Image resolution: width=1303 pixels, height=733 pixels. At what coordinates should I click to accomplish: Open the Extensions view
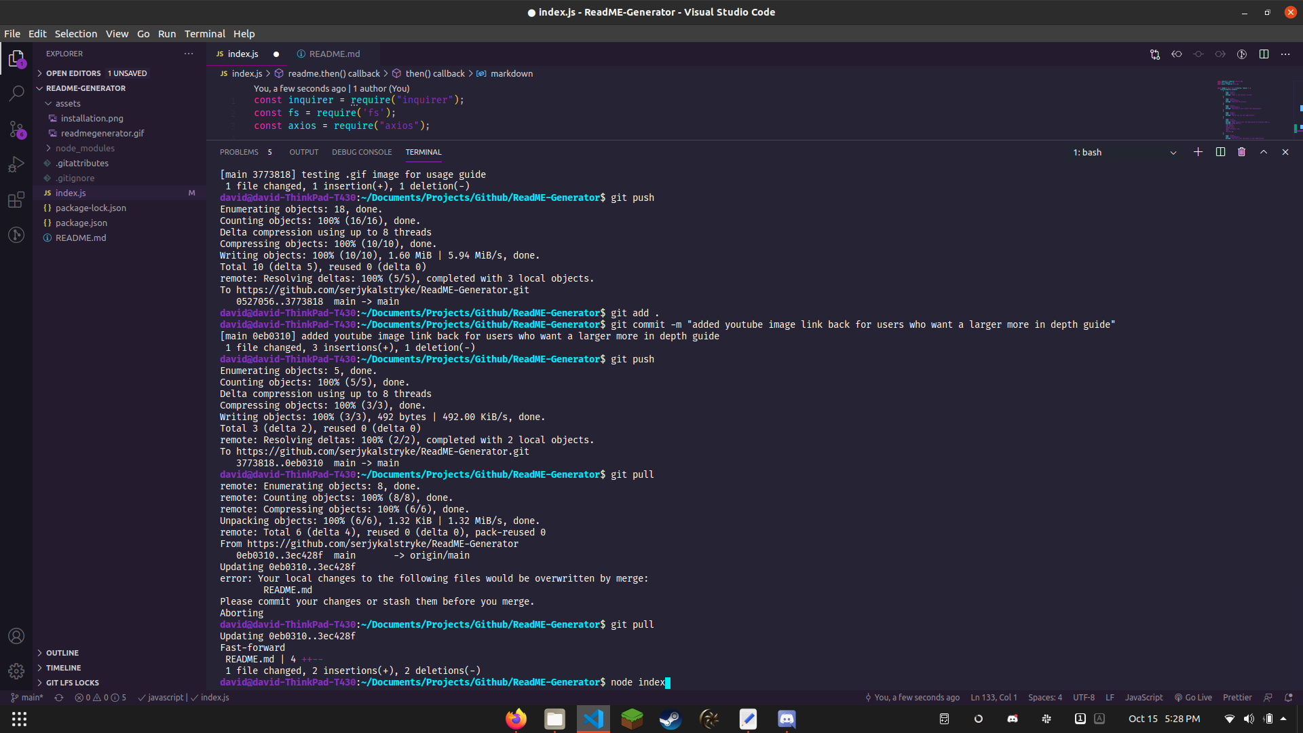(16, 200)
